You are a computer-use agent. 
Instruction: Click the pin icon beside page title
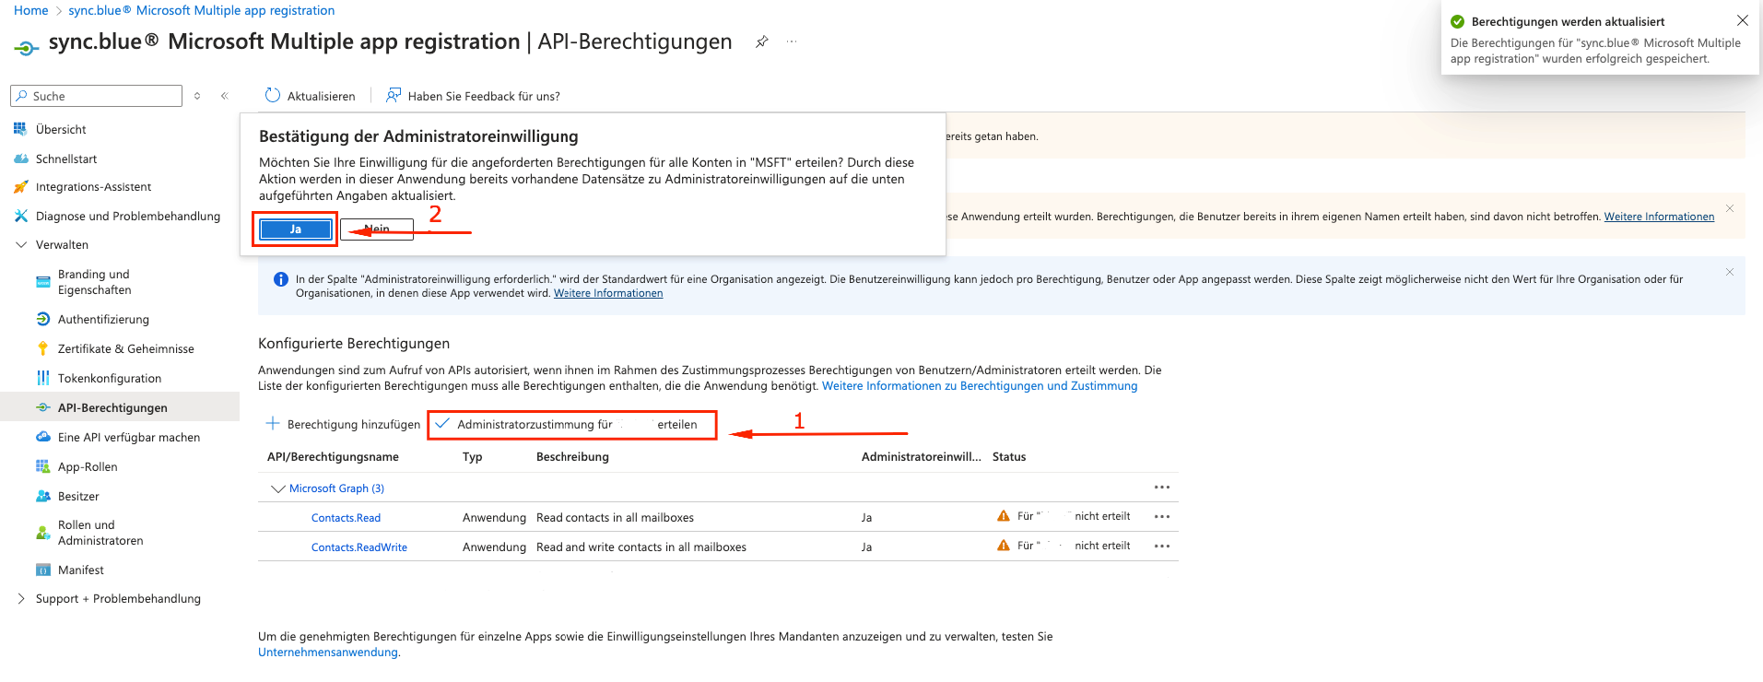coord(761,42)
